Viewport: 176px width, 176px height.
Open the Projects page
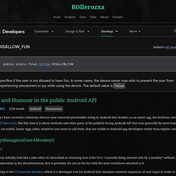[70, 17]
